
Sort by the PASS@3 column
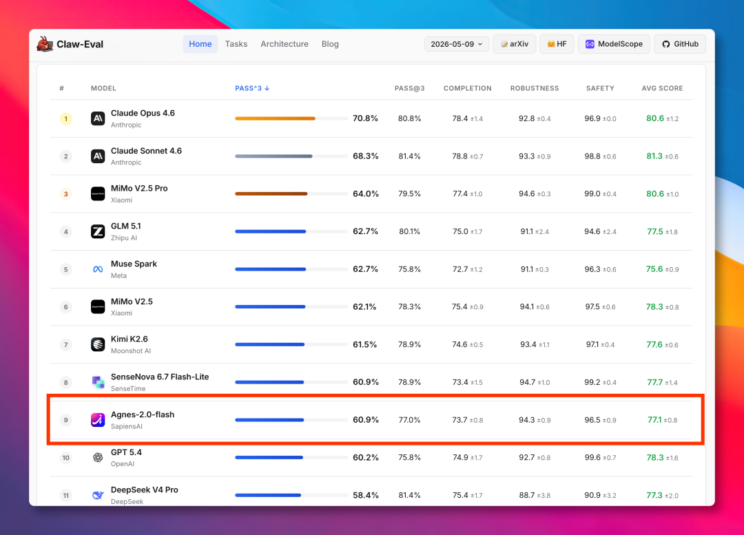pos(409,88)
